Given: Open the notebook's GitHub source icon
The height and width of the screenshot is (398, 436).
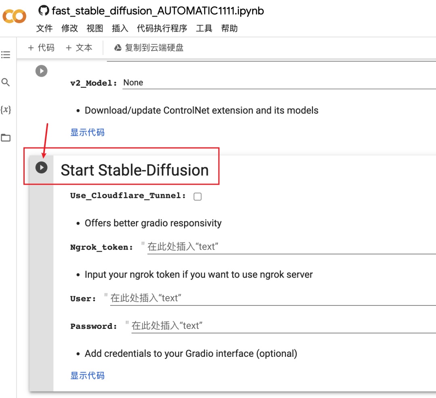Looking at the screenshot, I should click(x=43, y=11).
